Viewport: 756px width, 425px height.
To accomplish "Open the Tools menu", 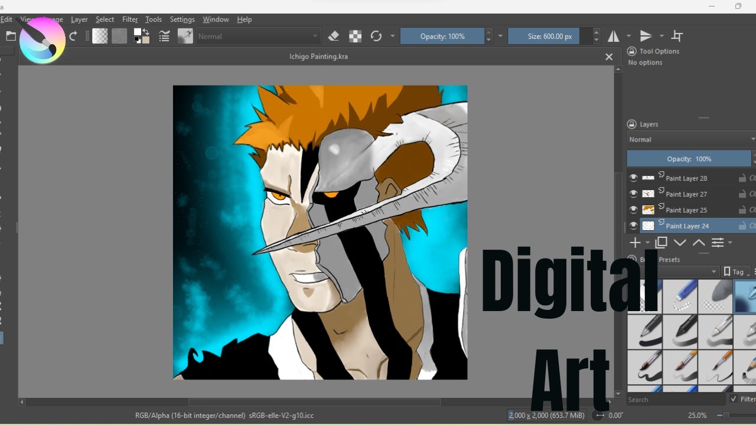I will coord(154,19).
